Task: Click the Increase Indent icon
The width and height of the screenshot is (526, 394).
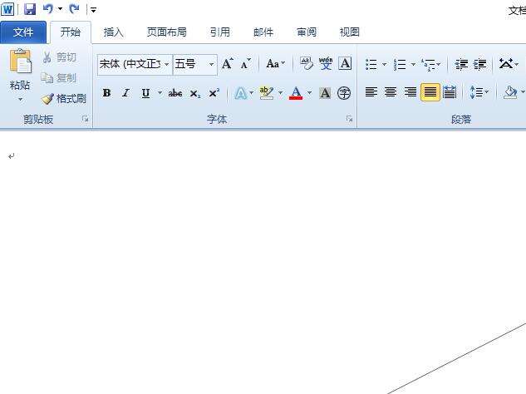Action: 480,64
